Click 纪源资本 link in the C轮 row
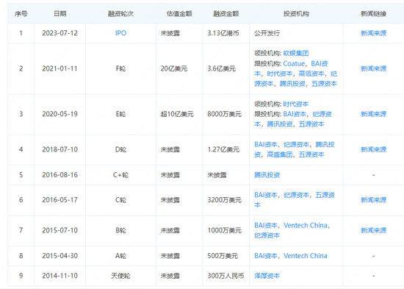Screen dimensions: 404x289 (x=296, y=195)
